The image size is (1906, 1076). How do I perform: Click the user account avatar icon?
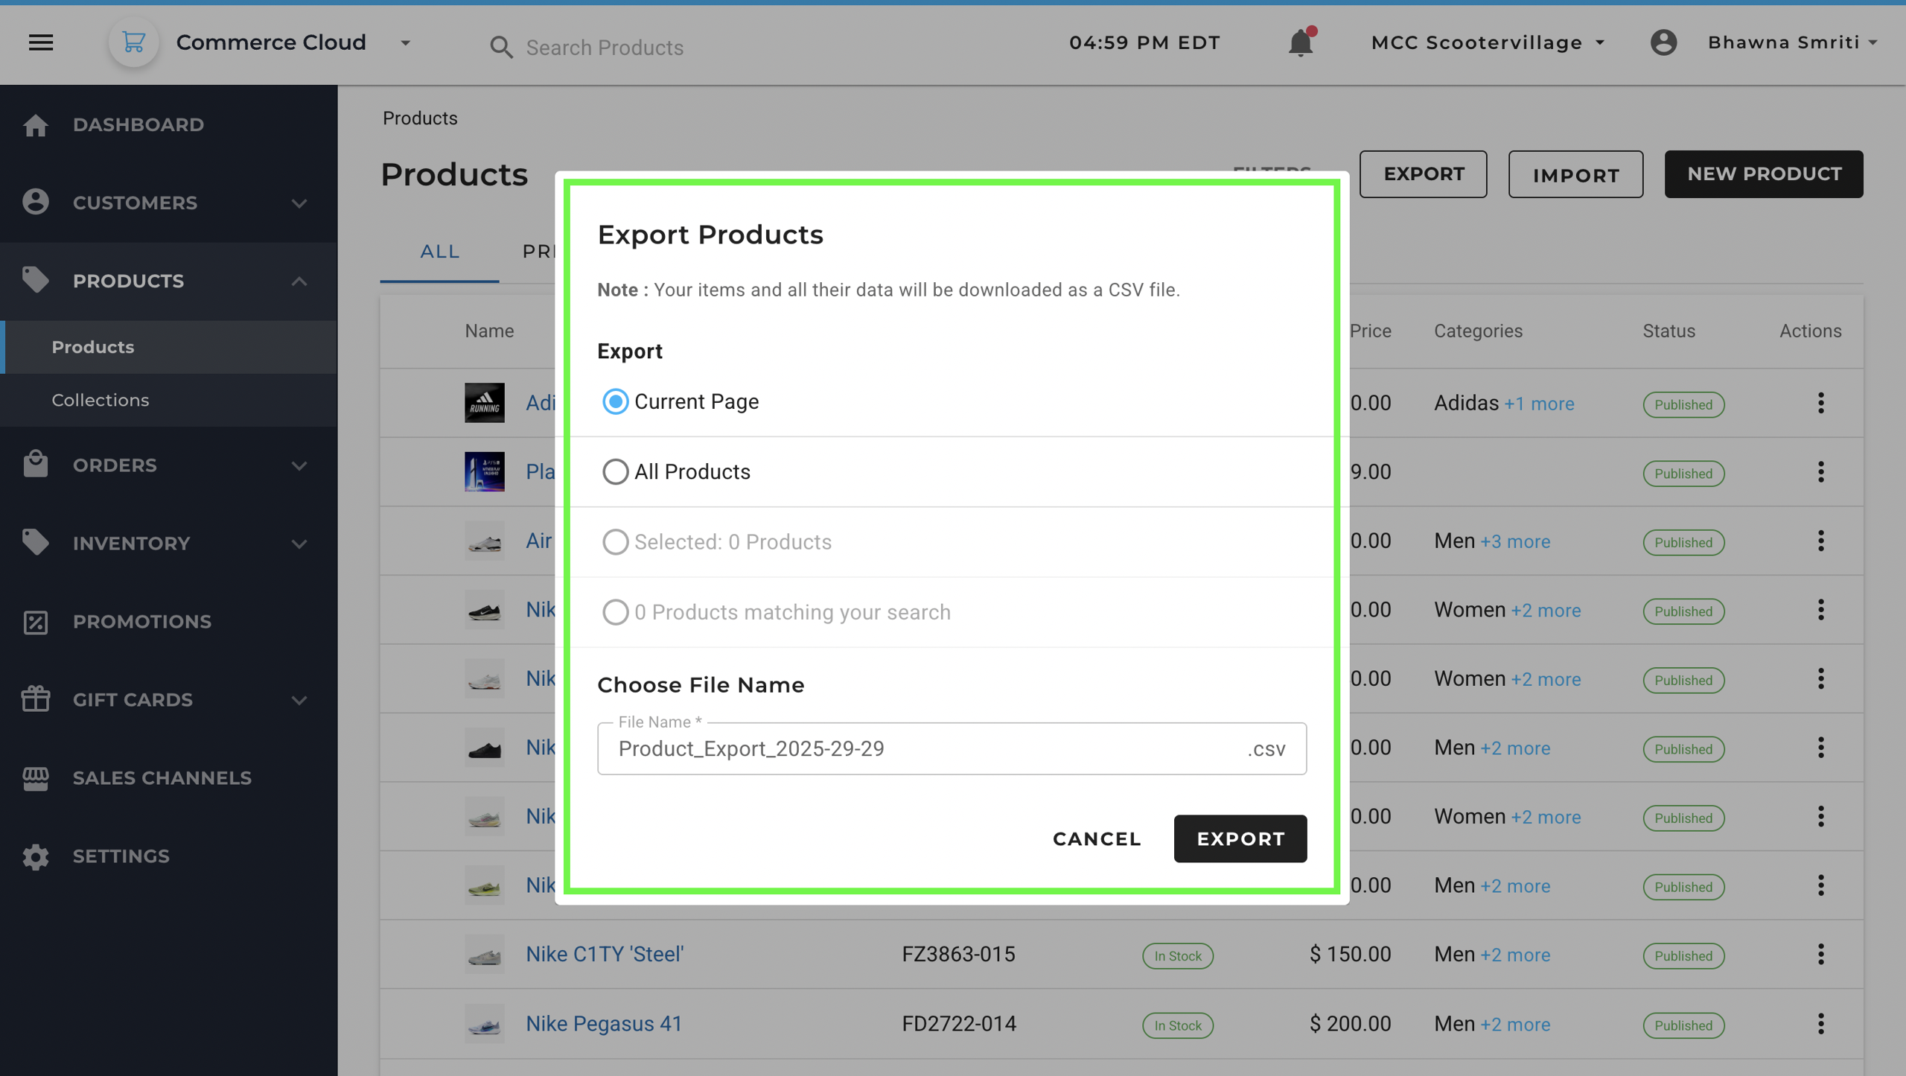click(x=1663, y=42)
